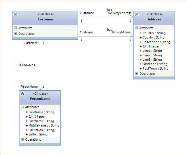Click the DeliveryAddress role label

pyautogui.click(x=120, y=13)
